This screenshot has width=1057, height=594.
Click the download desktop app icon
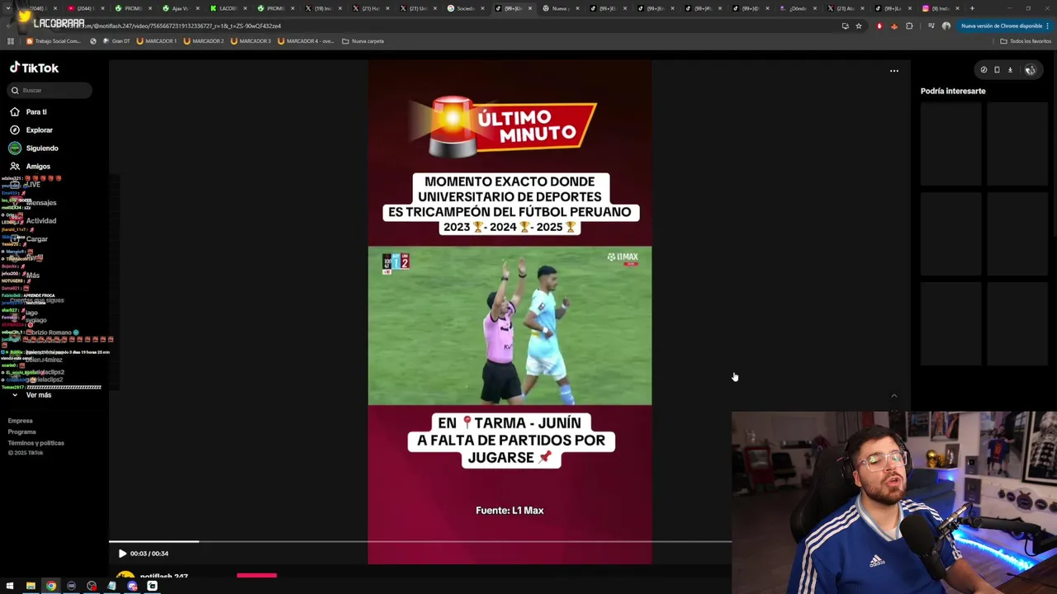pyautogui.click(x=1010, y=70)
